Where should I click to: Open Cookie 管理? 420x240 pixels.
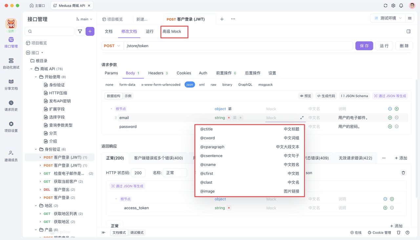pos(379,232)
